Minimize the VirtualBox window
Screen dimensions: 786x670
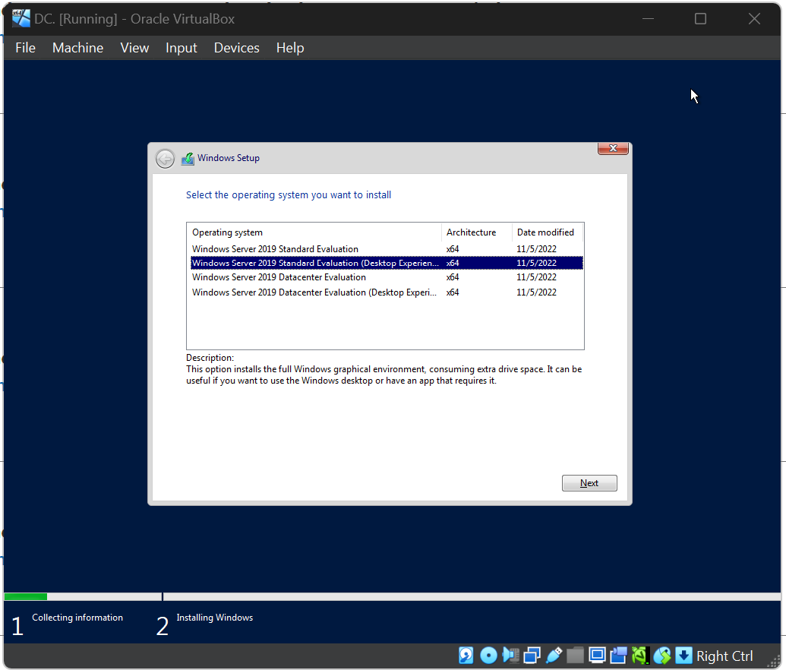(x=648, y=19)
